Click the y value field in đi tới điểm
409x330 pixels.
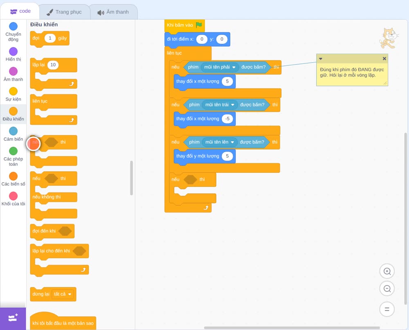point(222,39)
